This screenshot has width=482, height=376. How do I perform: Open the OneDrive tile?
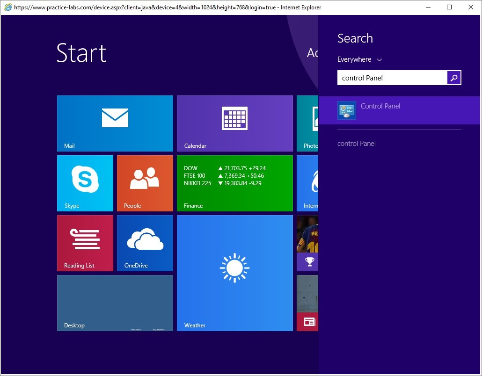click(145, 243)
